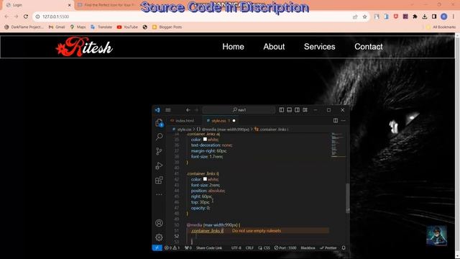The width and height of the screenshot is (460, 259).
Task: Toggle the secondary side bar layout icon
Action: tap(297, 110)
